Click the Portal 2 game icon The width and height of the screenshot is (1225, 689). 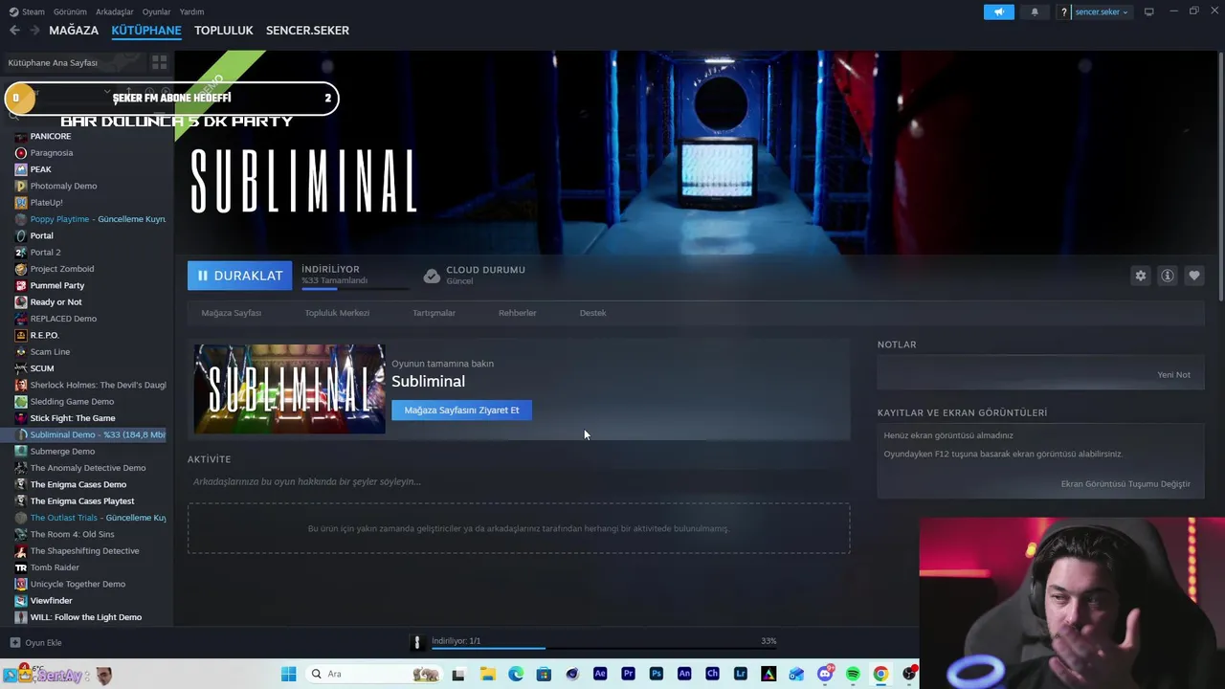(21, 253)
